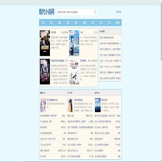
Task: Open the purple-haired anime girl cover
Action: pos(43,105)
